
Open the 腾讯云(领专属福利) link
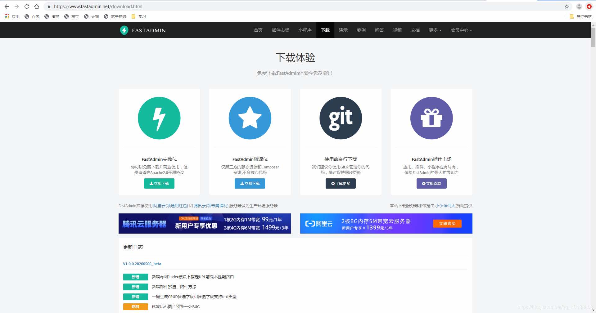pos(211,206)
